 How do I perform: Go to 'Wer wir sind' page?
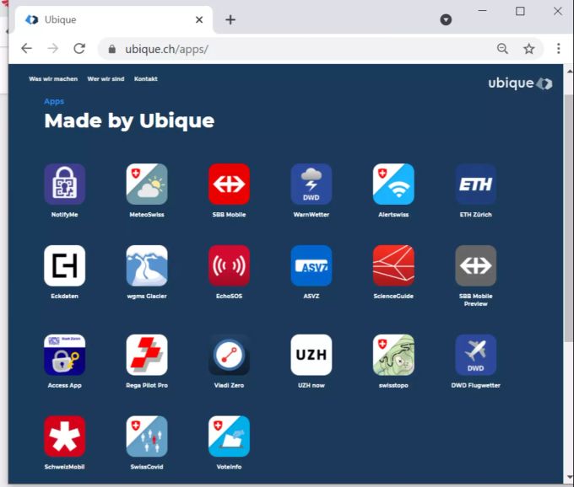[x=106, y=79]
